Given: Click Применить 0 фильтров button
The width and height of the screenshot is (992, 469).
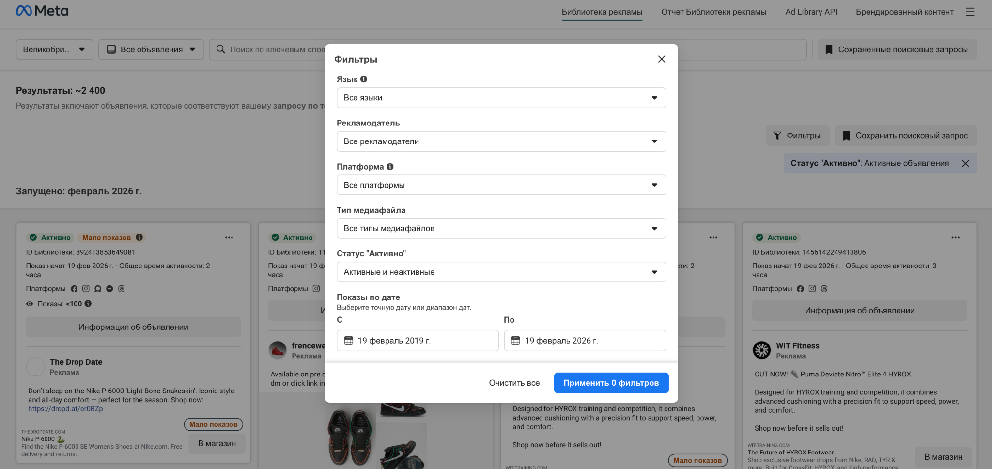Looking at the screenshot, I should coord(611,383).
